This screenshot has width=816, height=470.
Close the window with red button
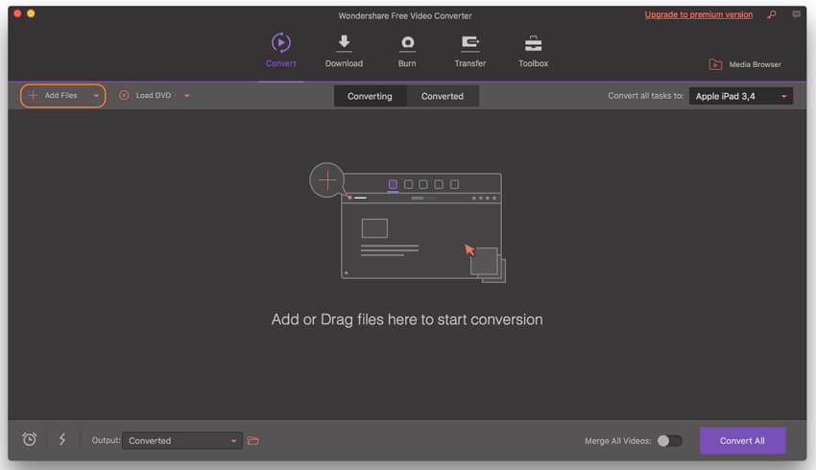[x=17, y=13]
